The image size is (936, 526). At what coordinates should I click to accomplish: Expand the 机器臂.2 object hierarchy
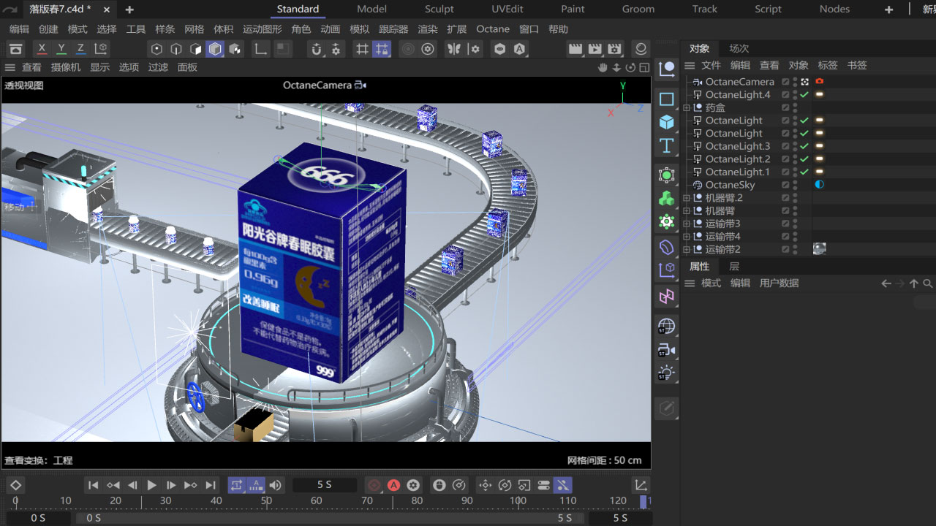point(687,198)
